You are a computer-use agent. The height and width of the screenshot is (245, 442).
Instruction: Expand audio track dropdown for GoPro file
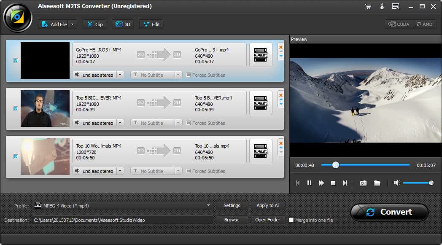pyautogui.click(x=120, y=75)
